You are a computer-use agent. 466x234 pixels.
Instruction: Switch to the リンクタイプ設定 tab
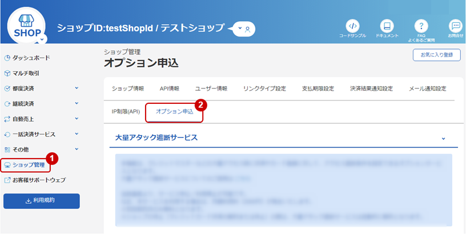click(x=264, y=88)
